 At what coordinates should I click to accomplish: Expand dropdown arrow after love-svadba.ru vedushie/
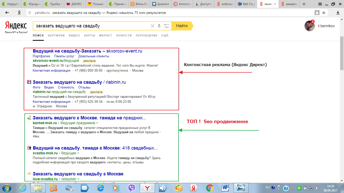[x=78, y=179]
